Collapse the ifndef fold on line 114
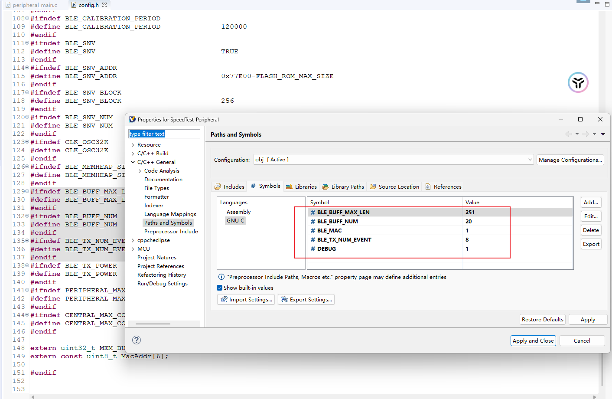The width and height of the screenshot is (612, 399). tap(27, 68)
